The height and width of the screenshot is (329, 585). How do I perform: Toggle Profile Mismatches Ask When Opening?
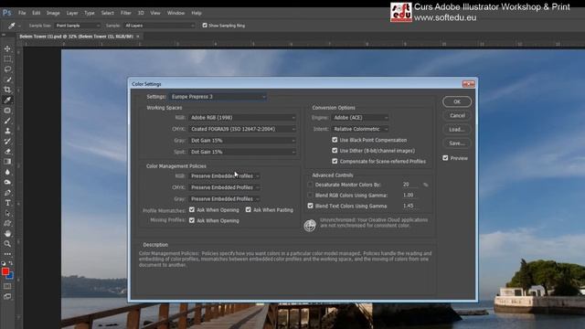(192, 209)
